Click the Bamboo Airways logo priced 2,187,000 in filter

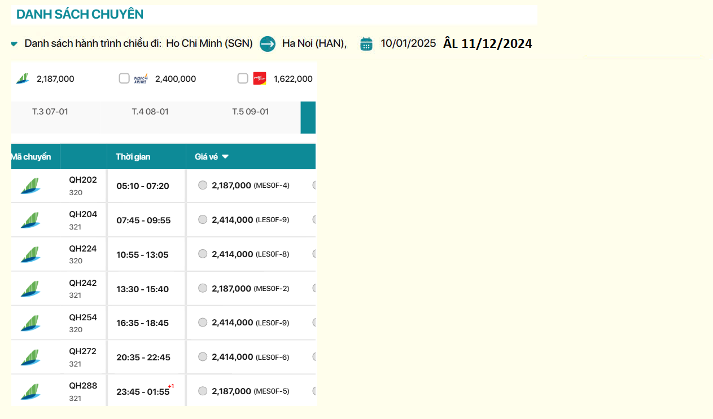pos(23,79)
